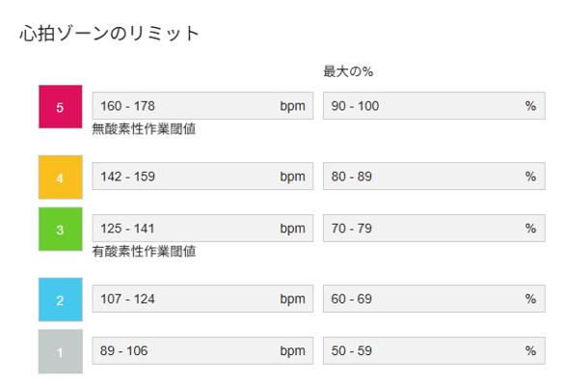This screenshot has height=384, width=564.
Task: Click the 有酸素性作業閾値 label
Action: coord(144,251)
